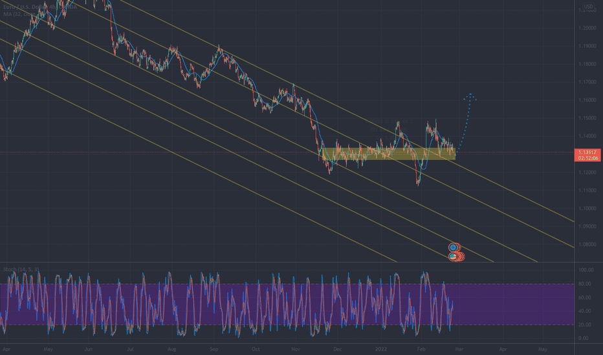Click the 2022 label on time axis
603x355 pixels.
click(381, 350)
